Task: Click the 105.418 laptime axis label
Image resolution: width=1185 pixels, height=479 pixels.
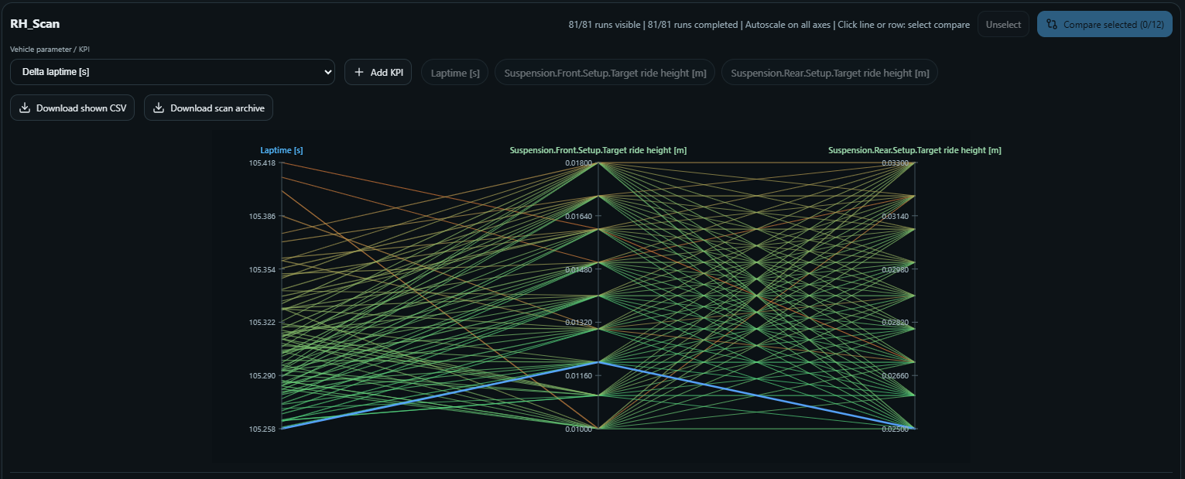Action: 262,163
